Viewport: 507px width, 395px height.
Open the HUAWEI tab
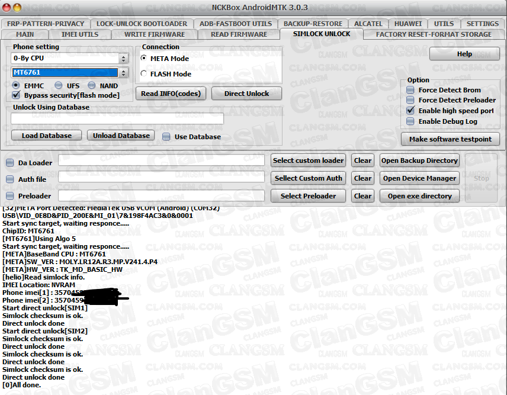pyautogui.click(x=407, y=24)
